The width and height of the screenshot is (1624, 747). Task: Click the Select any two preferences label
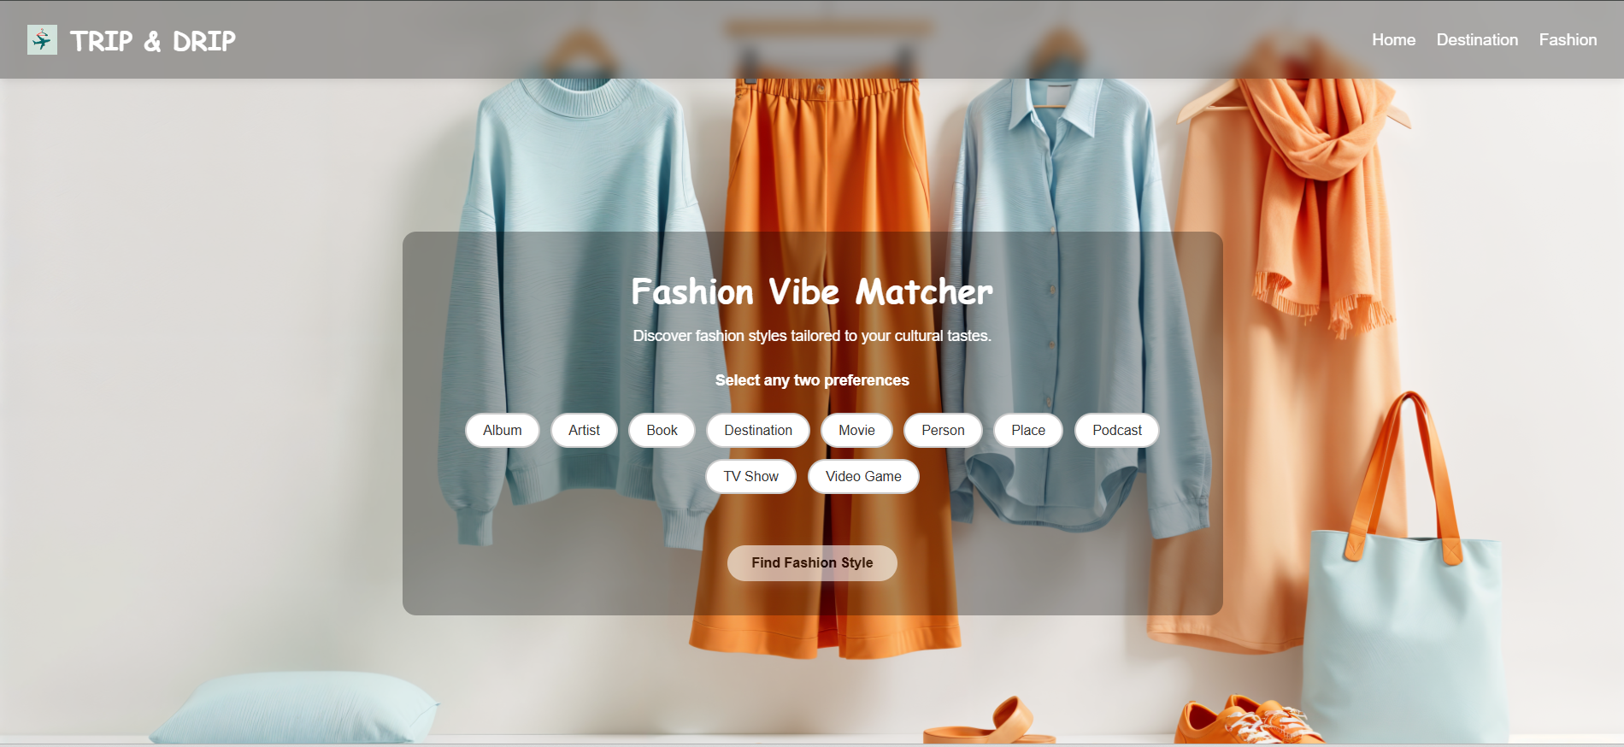[x=812, y=380]
